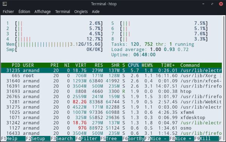Click the red 97G VIRT value
The height and width of the screenshot is (142, 226).
coord(82,128)
